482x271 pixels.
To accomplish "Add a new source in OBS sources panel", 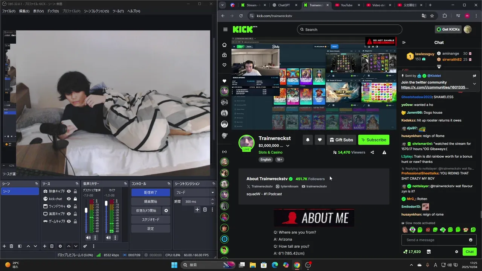I will click(x=44, y=246).
